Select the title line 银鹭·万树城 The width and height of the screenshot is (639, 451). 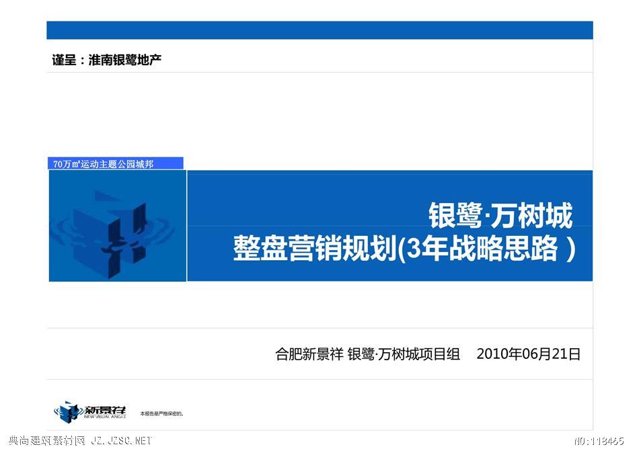tap(500, 215)
